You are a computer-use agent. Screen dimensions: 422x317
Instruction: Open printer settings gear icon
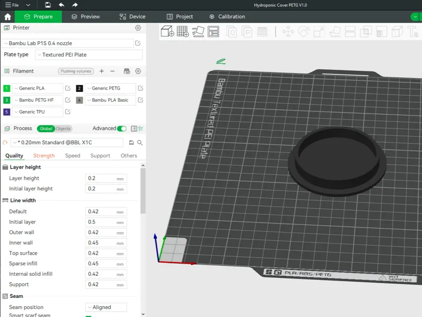138,28
